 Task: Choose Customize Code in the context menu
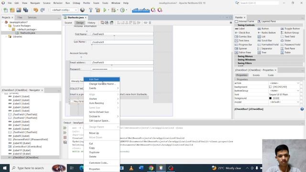(x=102, y=162)
